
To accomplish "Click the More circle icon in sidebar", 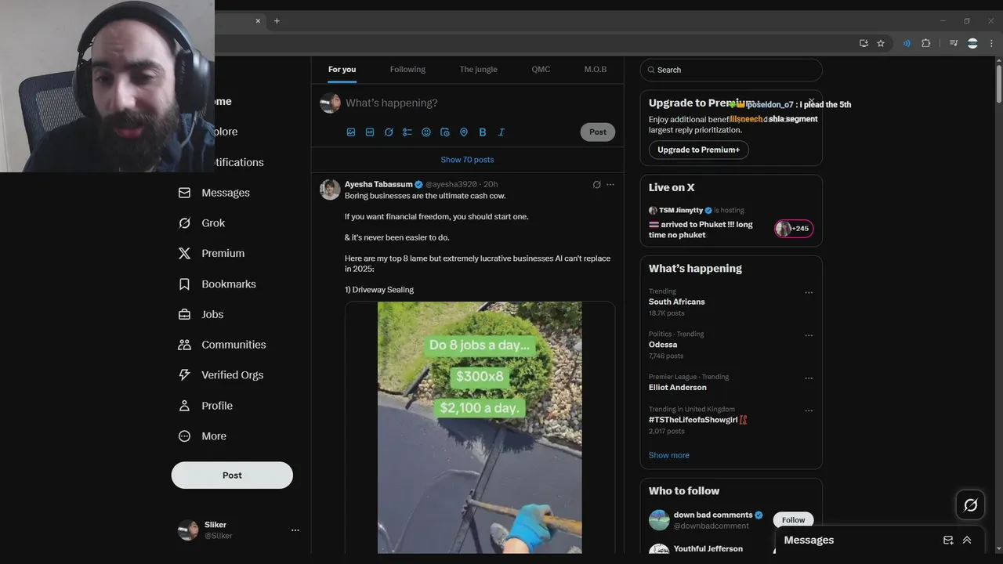I will click(184, 436).
